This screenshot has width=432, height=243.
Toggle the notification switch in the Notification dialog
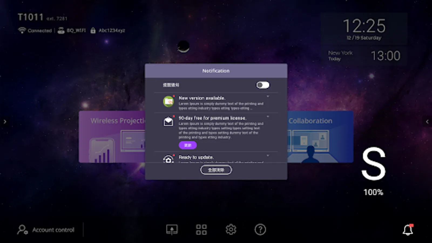pos(263,85)
